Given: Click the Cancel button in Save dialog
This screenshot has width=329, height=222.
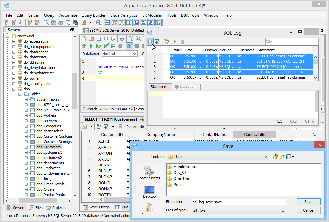Looking at the screenshot, I should point(308,210).
